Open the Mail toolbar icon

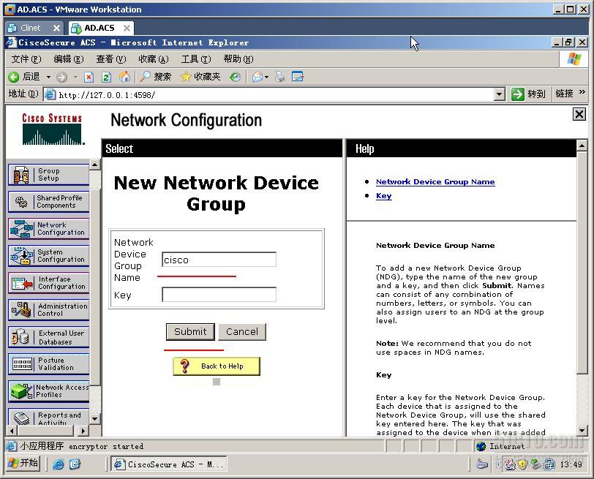pos(257,78)
